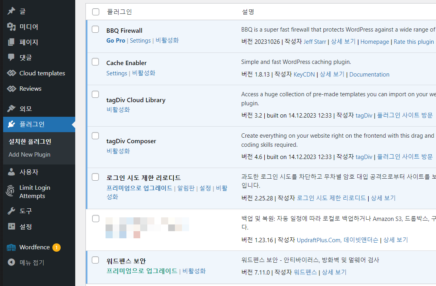Open Cache Enabler Documentation link
This screenshot has width=436, height=286.
[x=369, y=74]
